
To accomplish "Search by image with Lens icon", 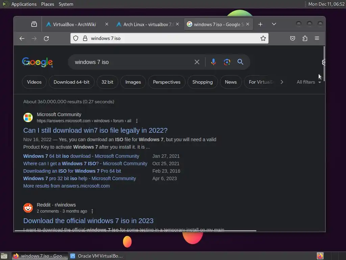I will tap(227, 62).
